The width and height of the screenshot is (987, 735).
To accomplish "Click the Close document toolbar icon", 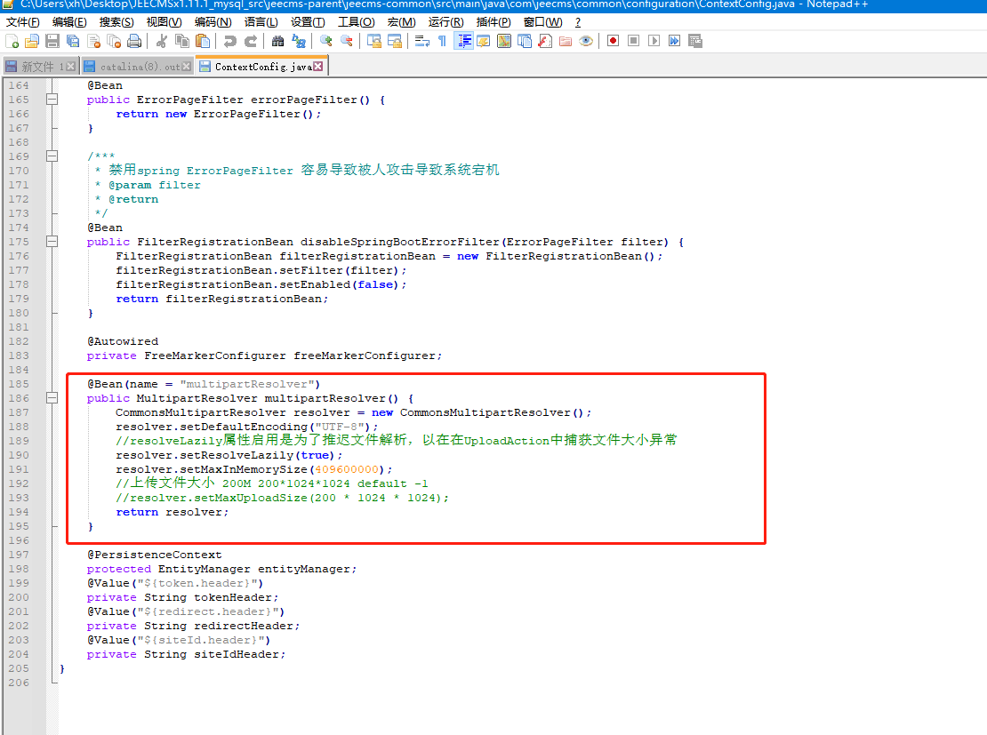I will (x=93, y=42).
